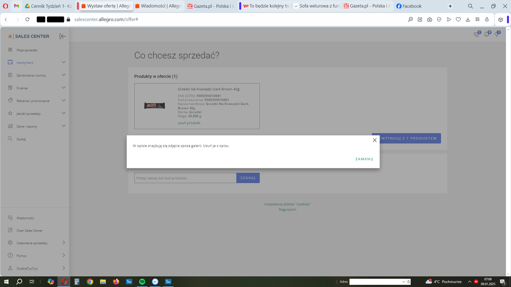Image resolution: width=511 pixels, height=287 pixels.
Task: Switch to Wiadomości Allegro tab
Action: (159, 6)
